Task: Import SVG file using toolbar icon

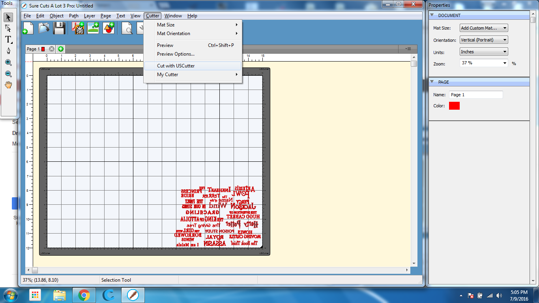Action: pyautogui.click(x=78, y=28)
